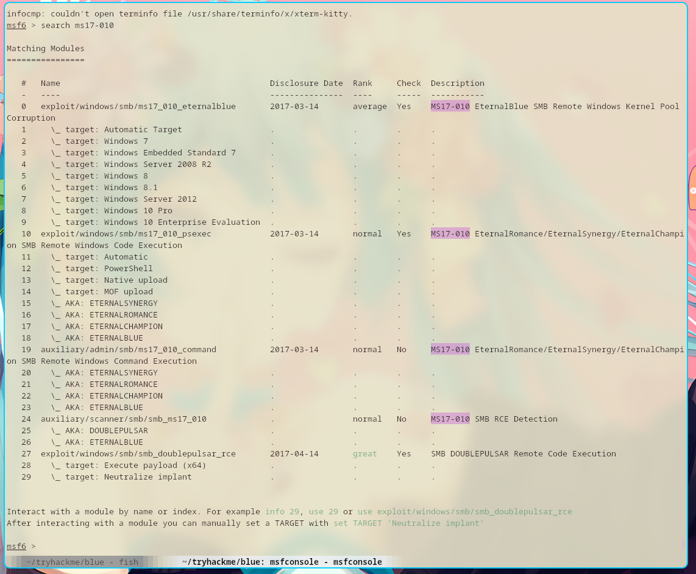The image size is (696, 574).
Task: Click the 'Disclosure Date' column header
Action: 307,83
